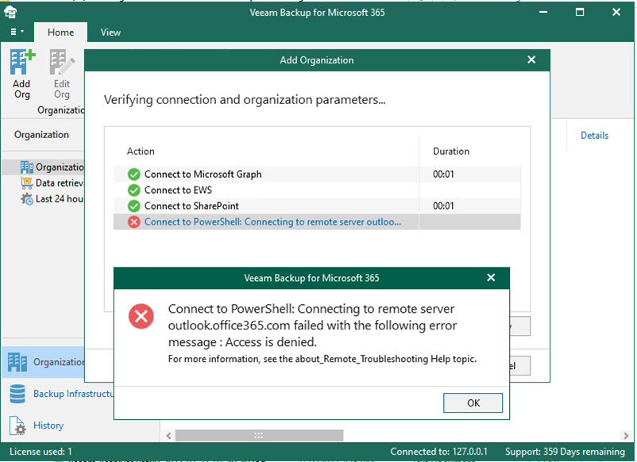Click the horizontal scrollbar right arrow
The height and width of the screenshot is (462, 637).
626,436
